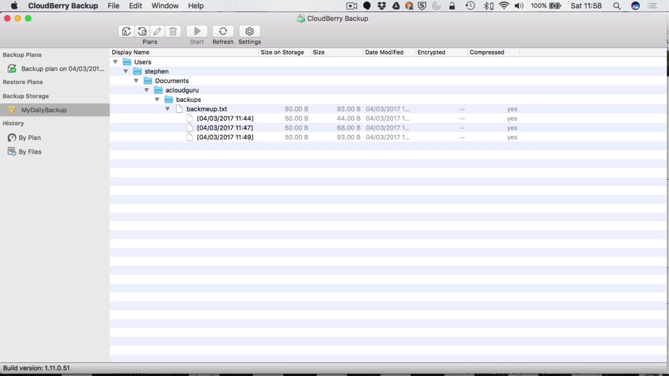Image resolution: width=669 pixels, height=376 pixels.
Task: Collapse the backups folder tree node
Action: (157, 99)
